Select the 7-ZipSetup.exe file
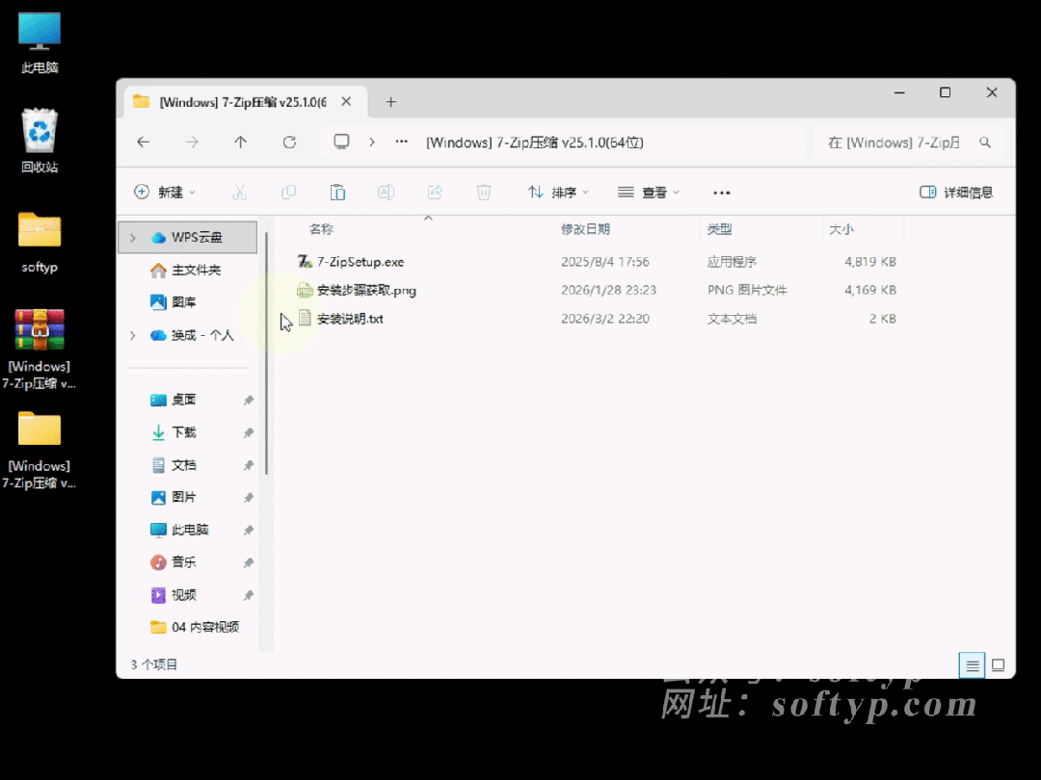 [x=351, y=262]
